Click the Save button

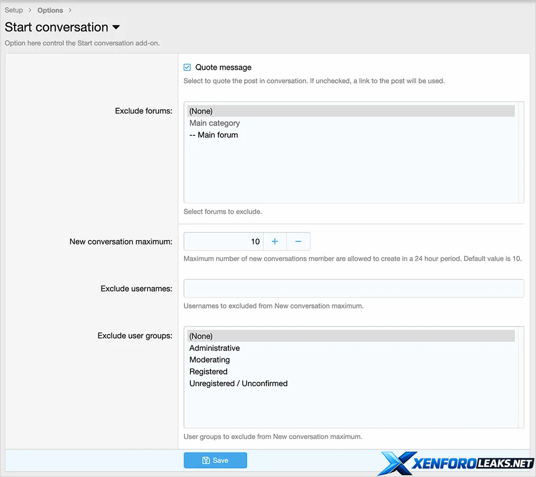click(x=215, y=460)
